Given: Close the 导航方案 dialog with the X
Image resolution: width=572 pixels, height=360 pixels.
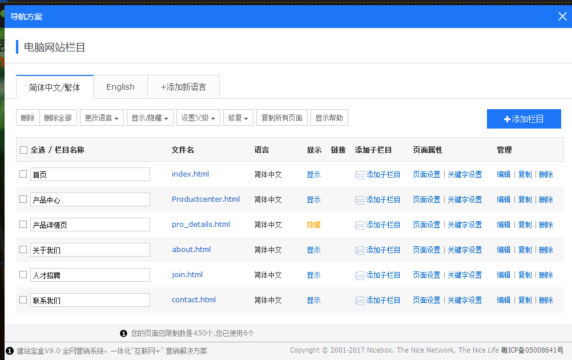Looking at the screenshot, I should click(x=562, y=16).
